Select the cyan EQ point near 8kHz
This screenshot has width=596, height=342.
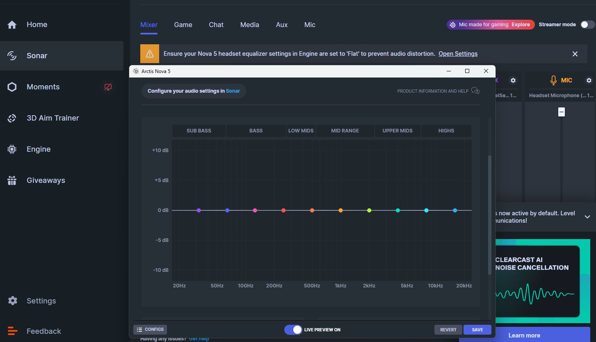[x=427, y=210]
